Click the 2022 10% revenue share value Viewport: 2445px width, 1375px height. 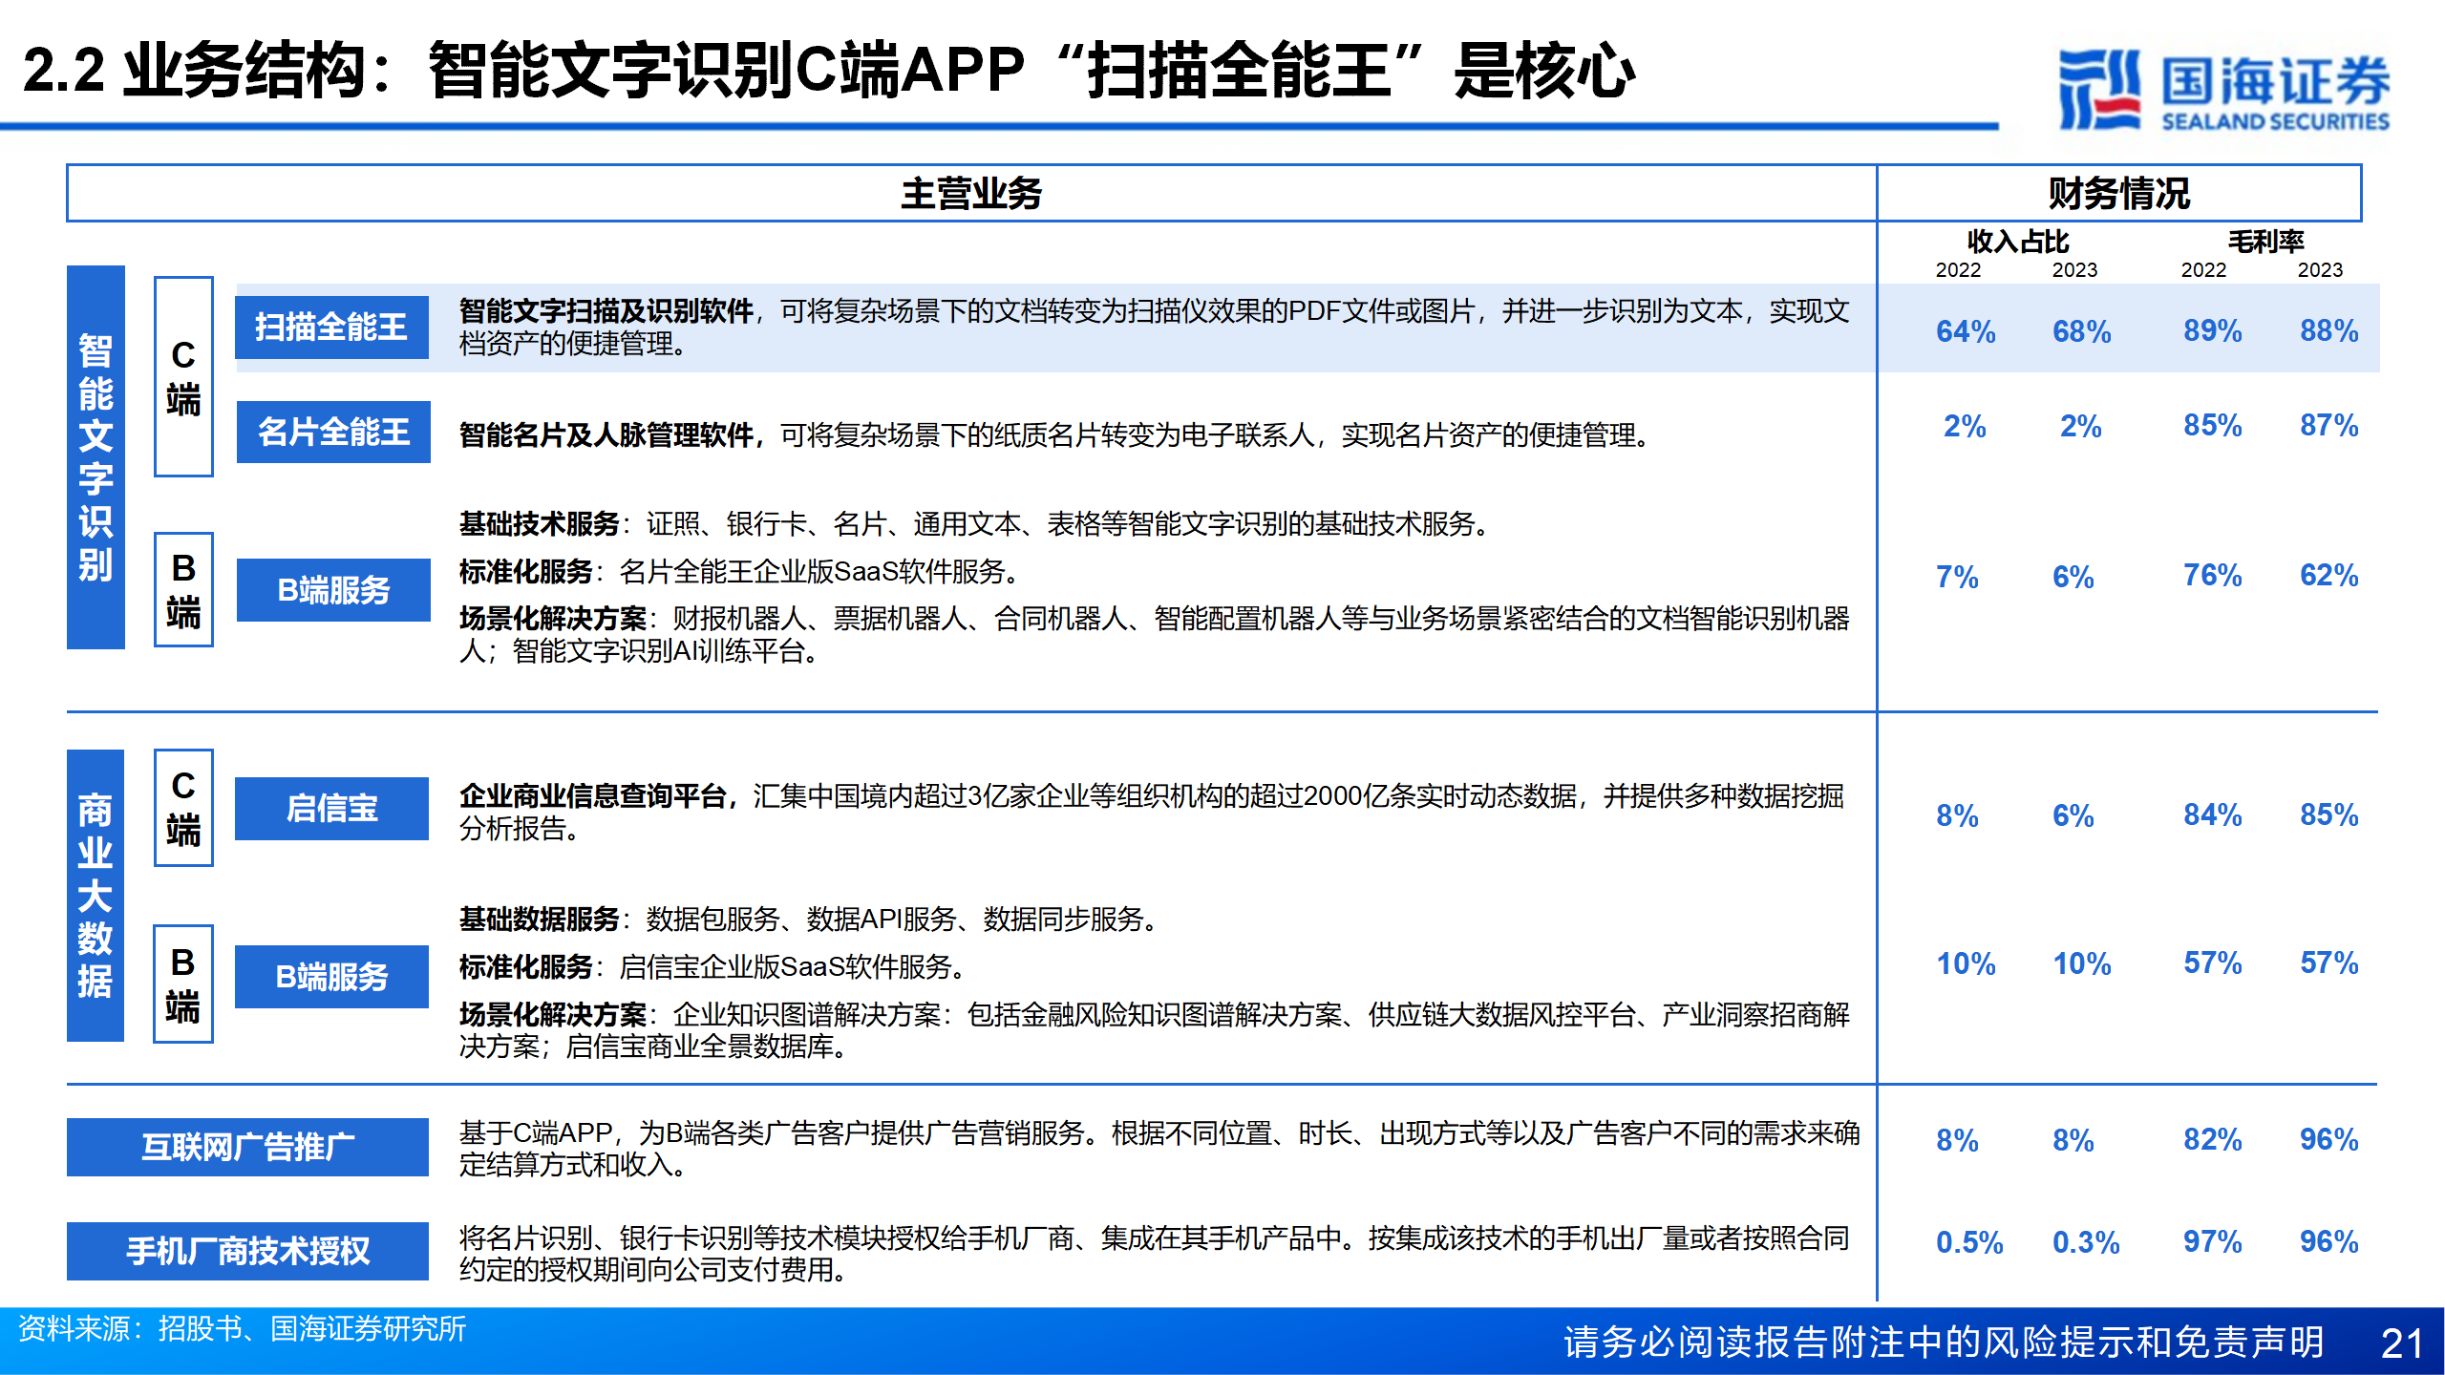(x=1966, y=963)
